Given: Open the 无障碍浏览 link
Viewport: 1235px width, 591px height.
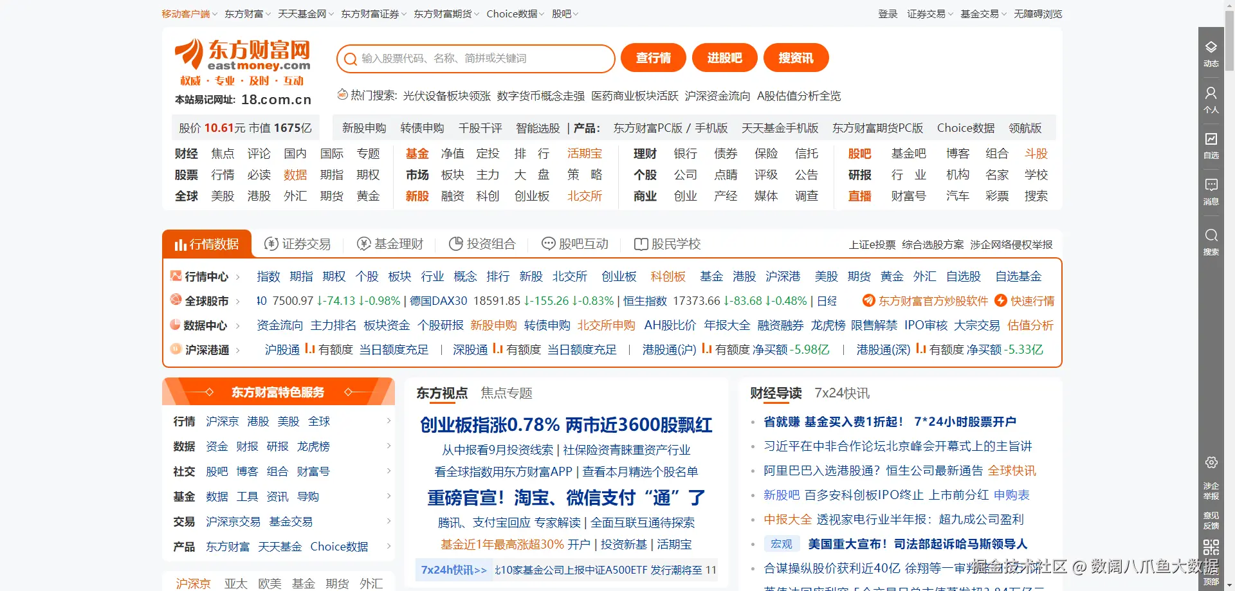Looking at the screenshot, I should click(1038, 14).
